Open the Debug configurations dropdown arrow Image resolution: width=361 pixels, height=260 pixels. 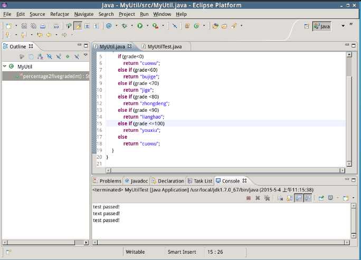click(x=132, y=26)
